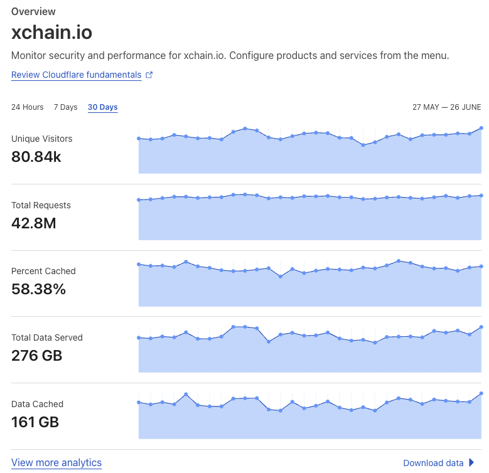
Task: Click the Download data arrow icon
Action: click(x=471, y=463)
